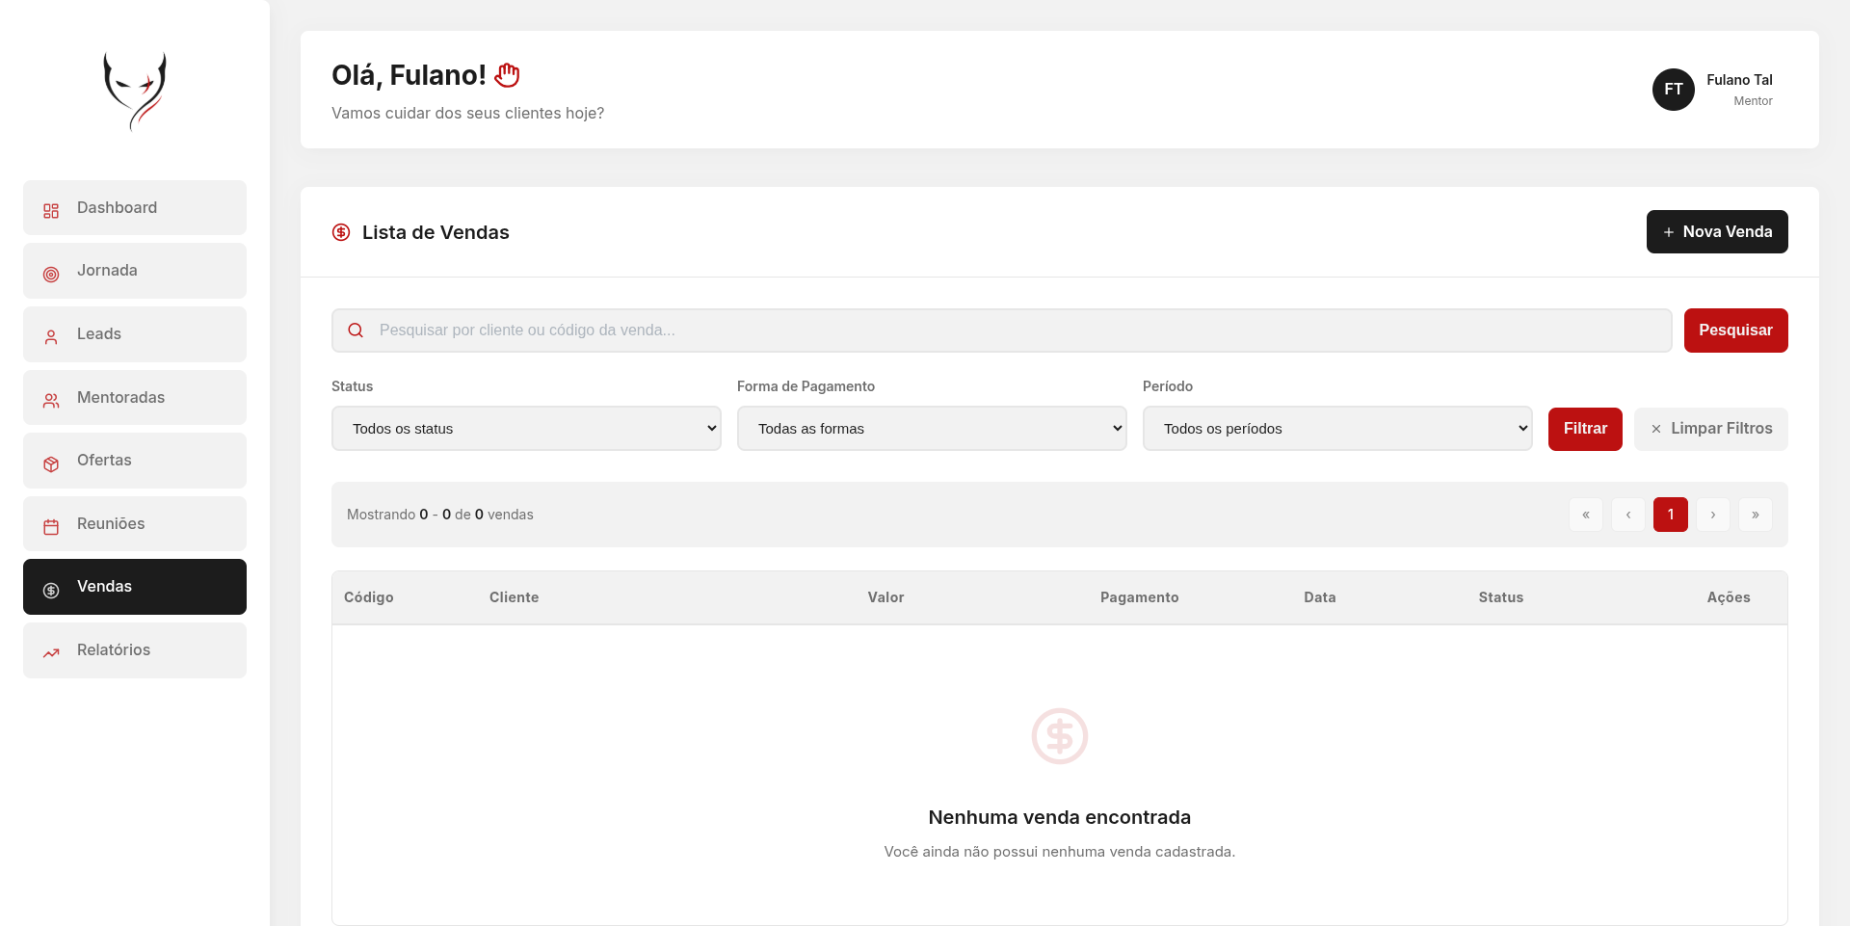Open the Dashboard menu item
Viewport: 1850px width, 926px height.
tap(135, 208)
